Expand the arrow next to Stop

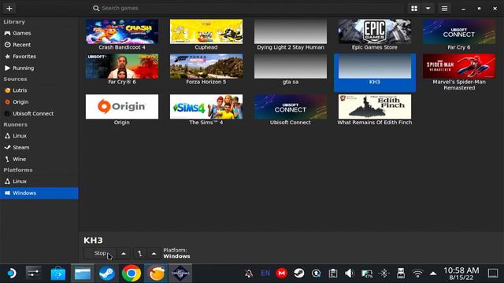coord(124,253)
